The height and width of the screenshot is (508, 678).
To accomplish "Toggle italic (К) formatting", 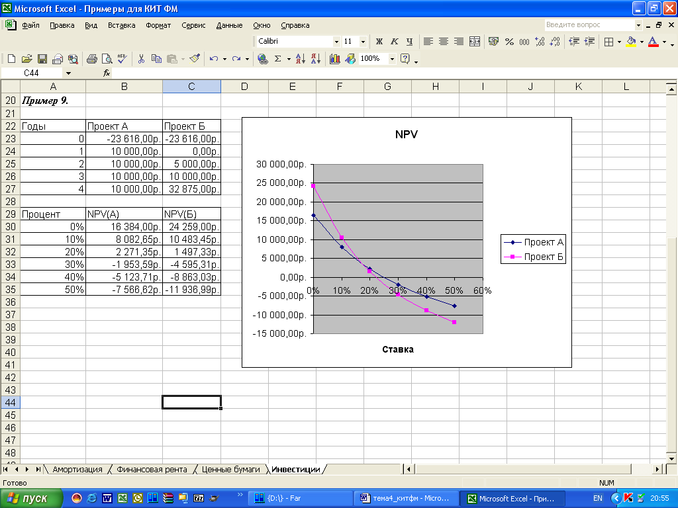I will coord(395,42).
